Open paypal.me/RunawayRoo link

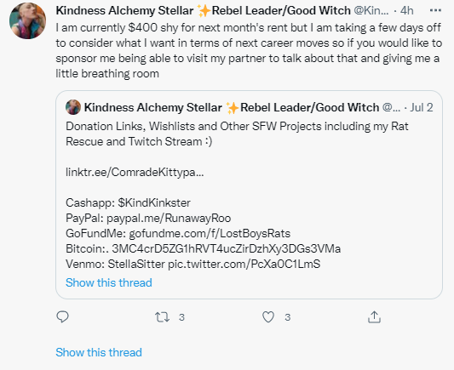[x=169, y=218]
